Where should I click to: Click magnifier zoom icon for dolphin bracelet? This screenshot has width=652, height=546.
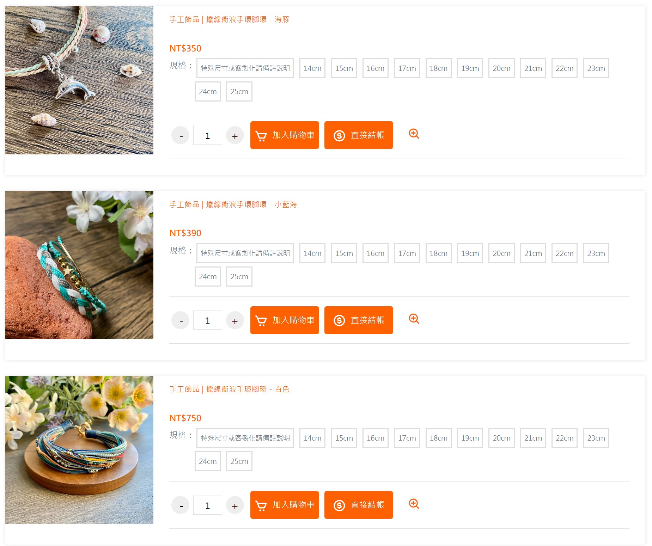[414, 134]
